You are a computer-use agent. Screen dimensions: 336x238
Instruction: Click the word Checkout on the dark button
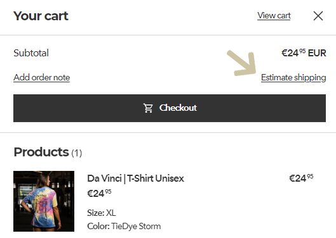click(178, 108)
